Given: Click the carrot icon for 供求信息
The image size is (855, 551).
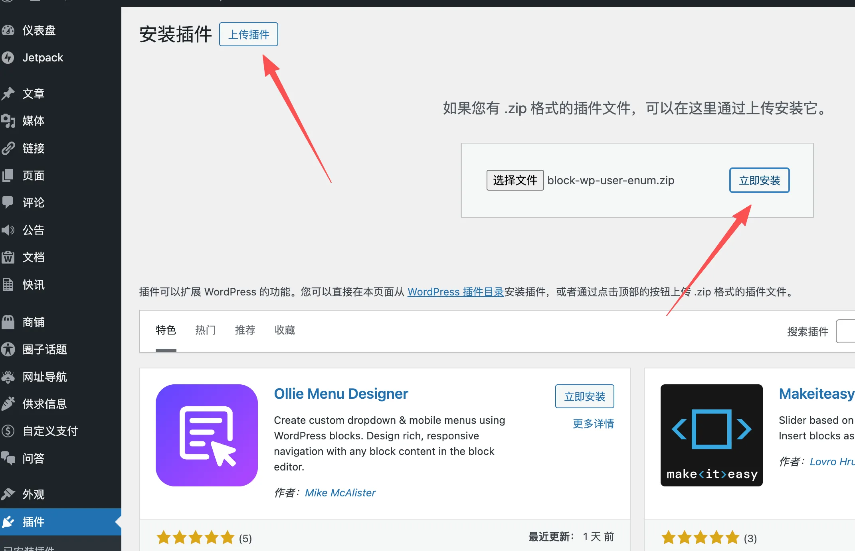Looking at the screenshot, I should point(8,404).
